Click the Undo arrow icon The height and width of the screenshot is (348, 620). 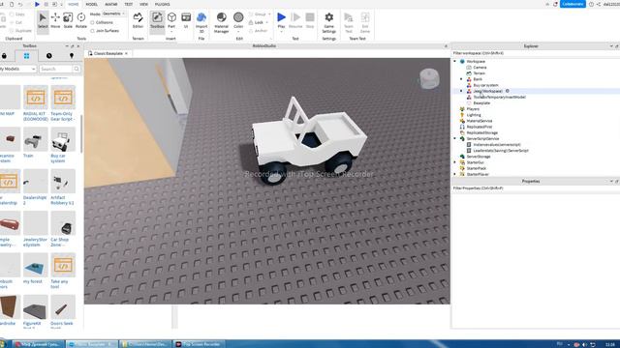point(20,4)
